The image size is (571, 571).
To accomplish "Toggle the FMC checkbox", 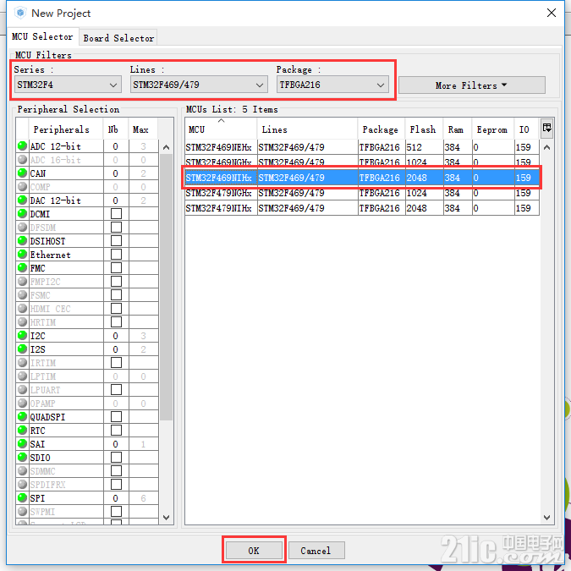I will point(116,267).
